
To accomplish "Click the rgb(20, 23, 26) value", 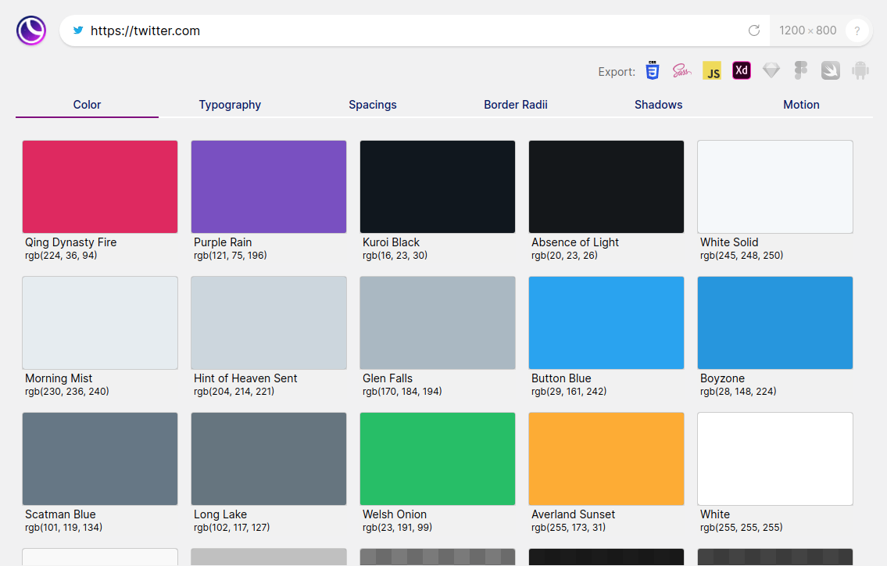I will (x=564, y=256).
